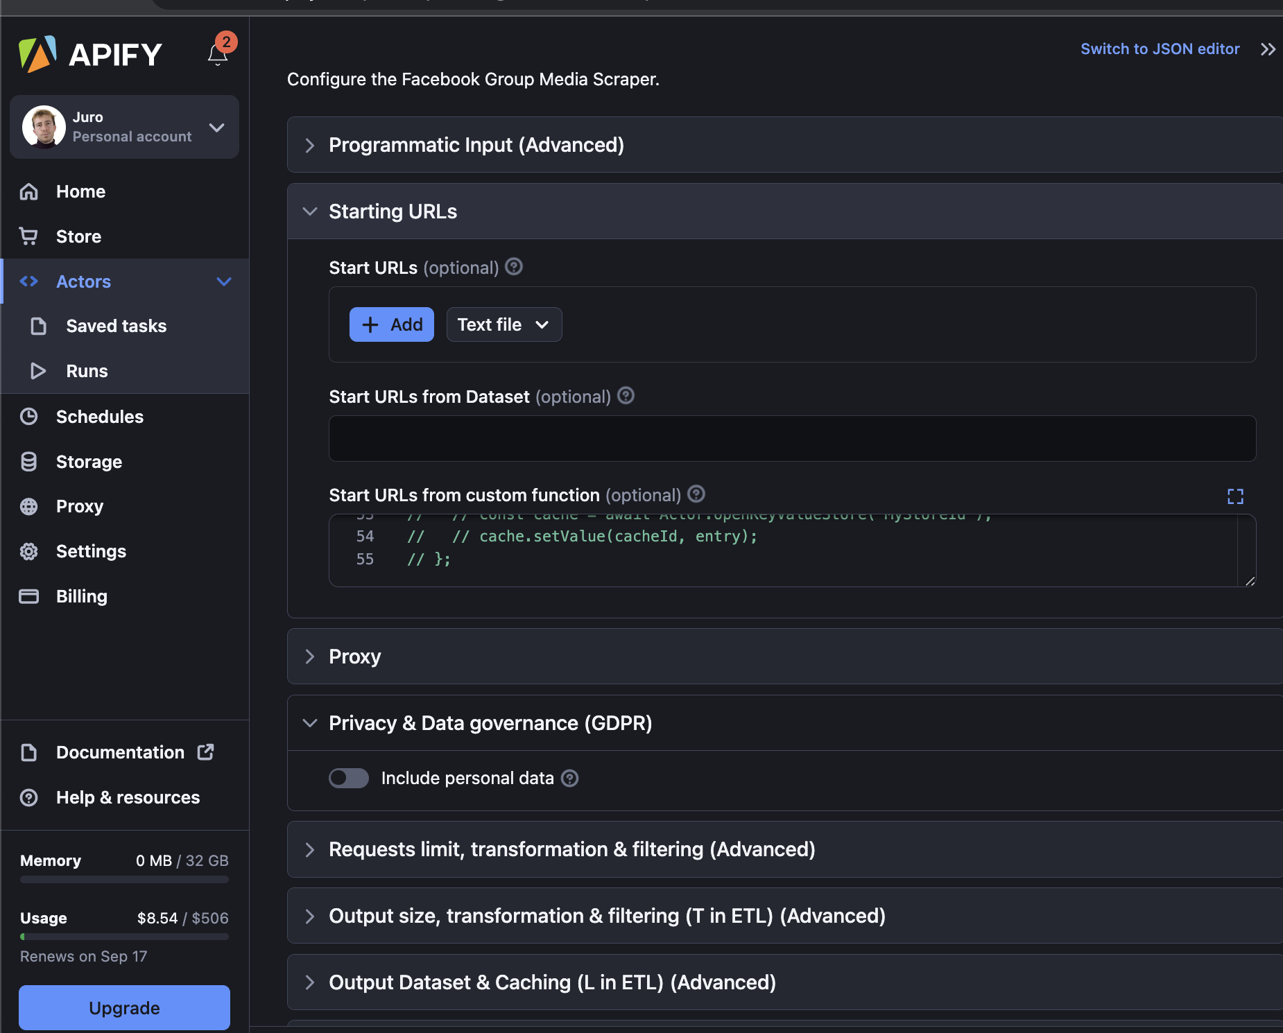This screenshot has height=1033, width=1283.
Task: Open the notifications bell
Action: point(218,54)
